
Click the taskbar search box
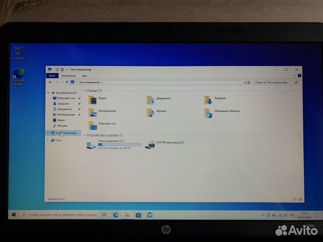tap(60, 215)
